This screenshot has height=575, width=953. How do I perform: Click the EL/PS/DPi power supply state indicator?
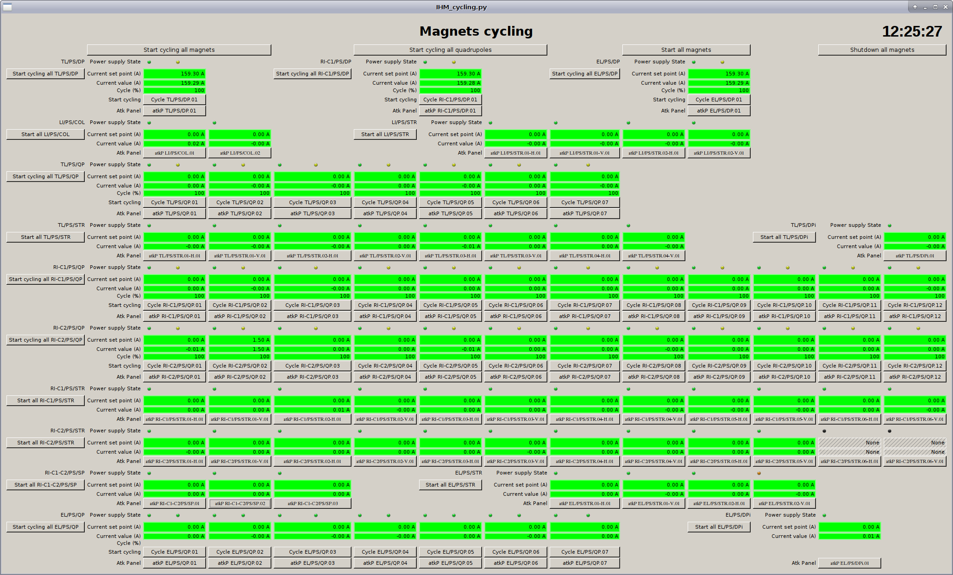pyautogui.click(x=824, y=515)
